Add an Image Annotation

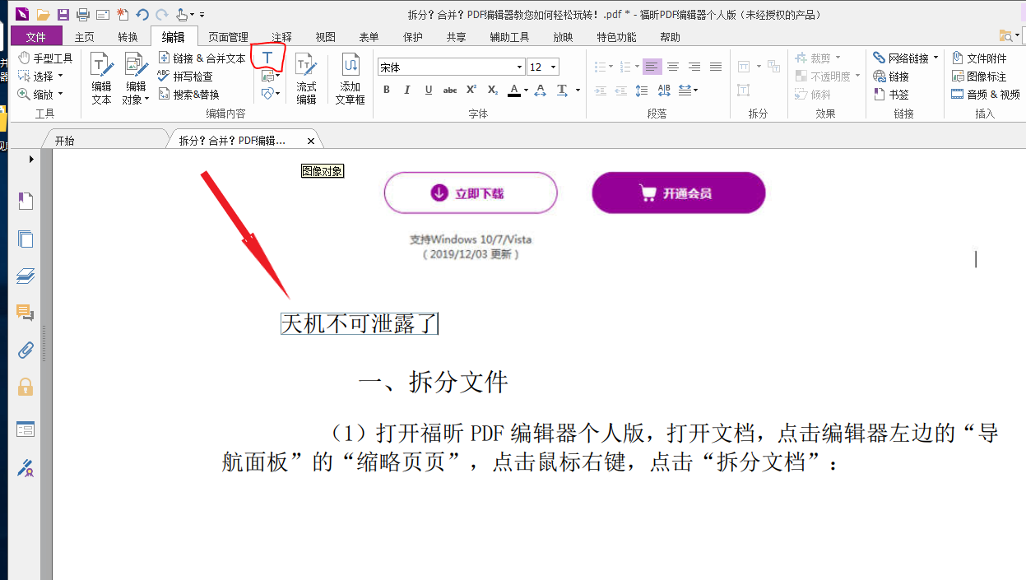coord(978,77)
